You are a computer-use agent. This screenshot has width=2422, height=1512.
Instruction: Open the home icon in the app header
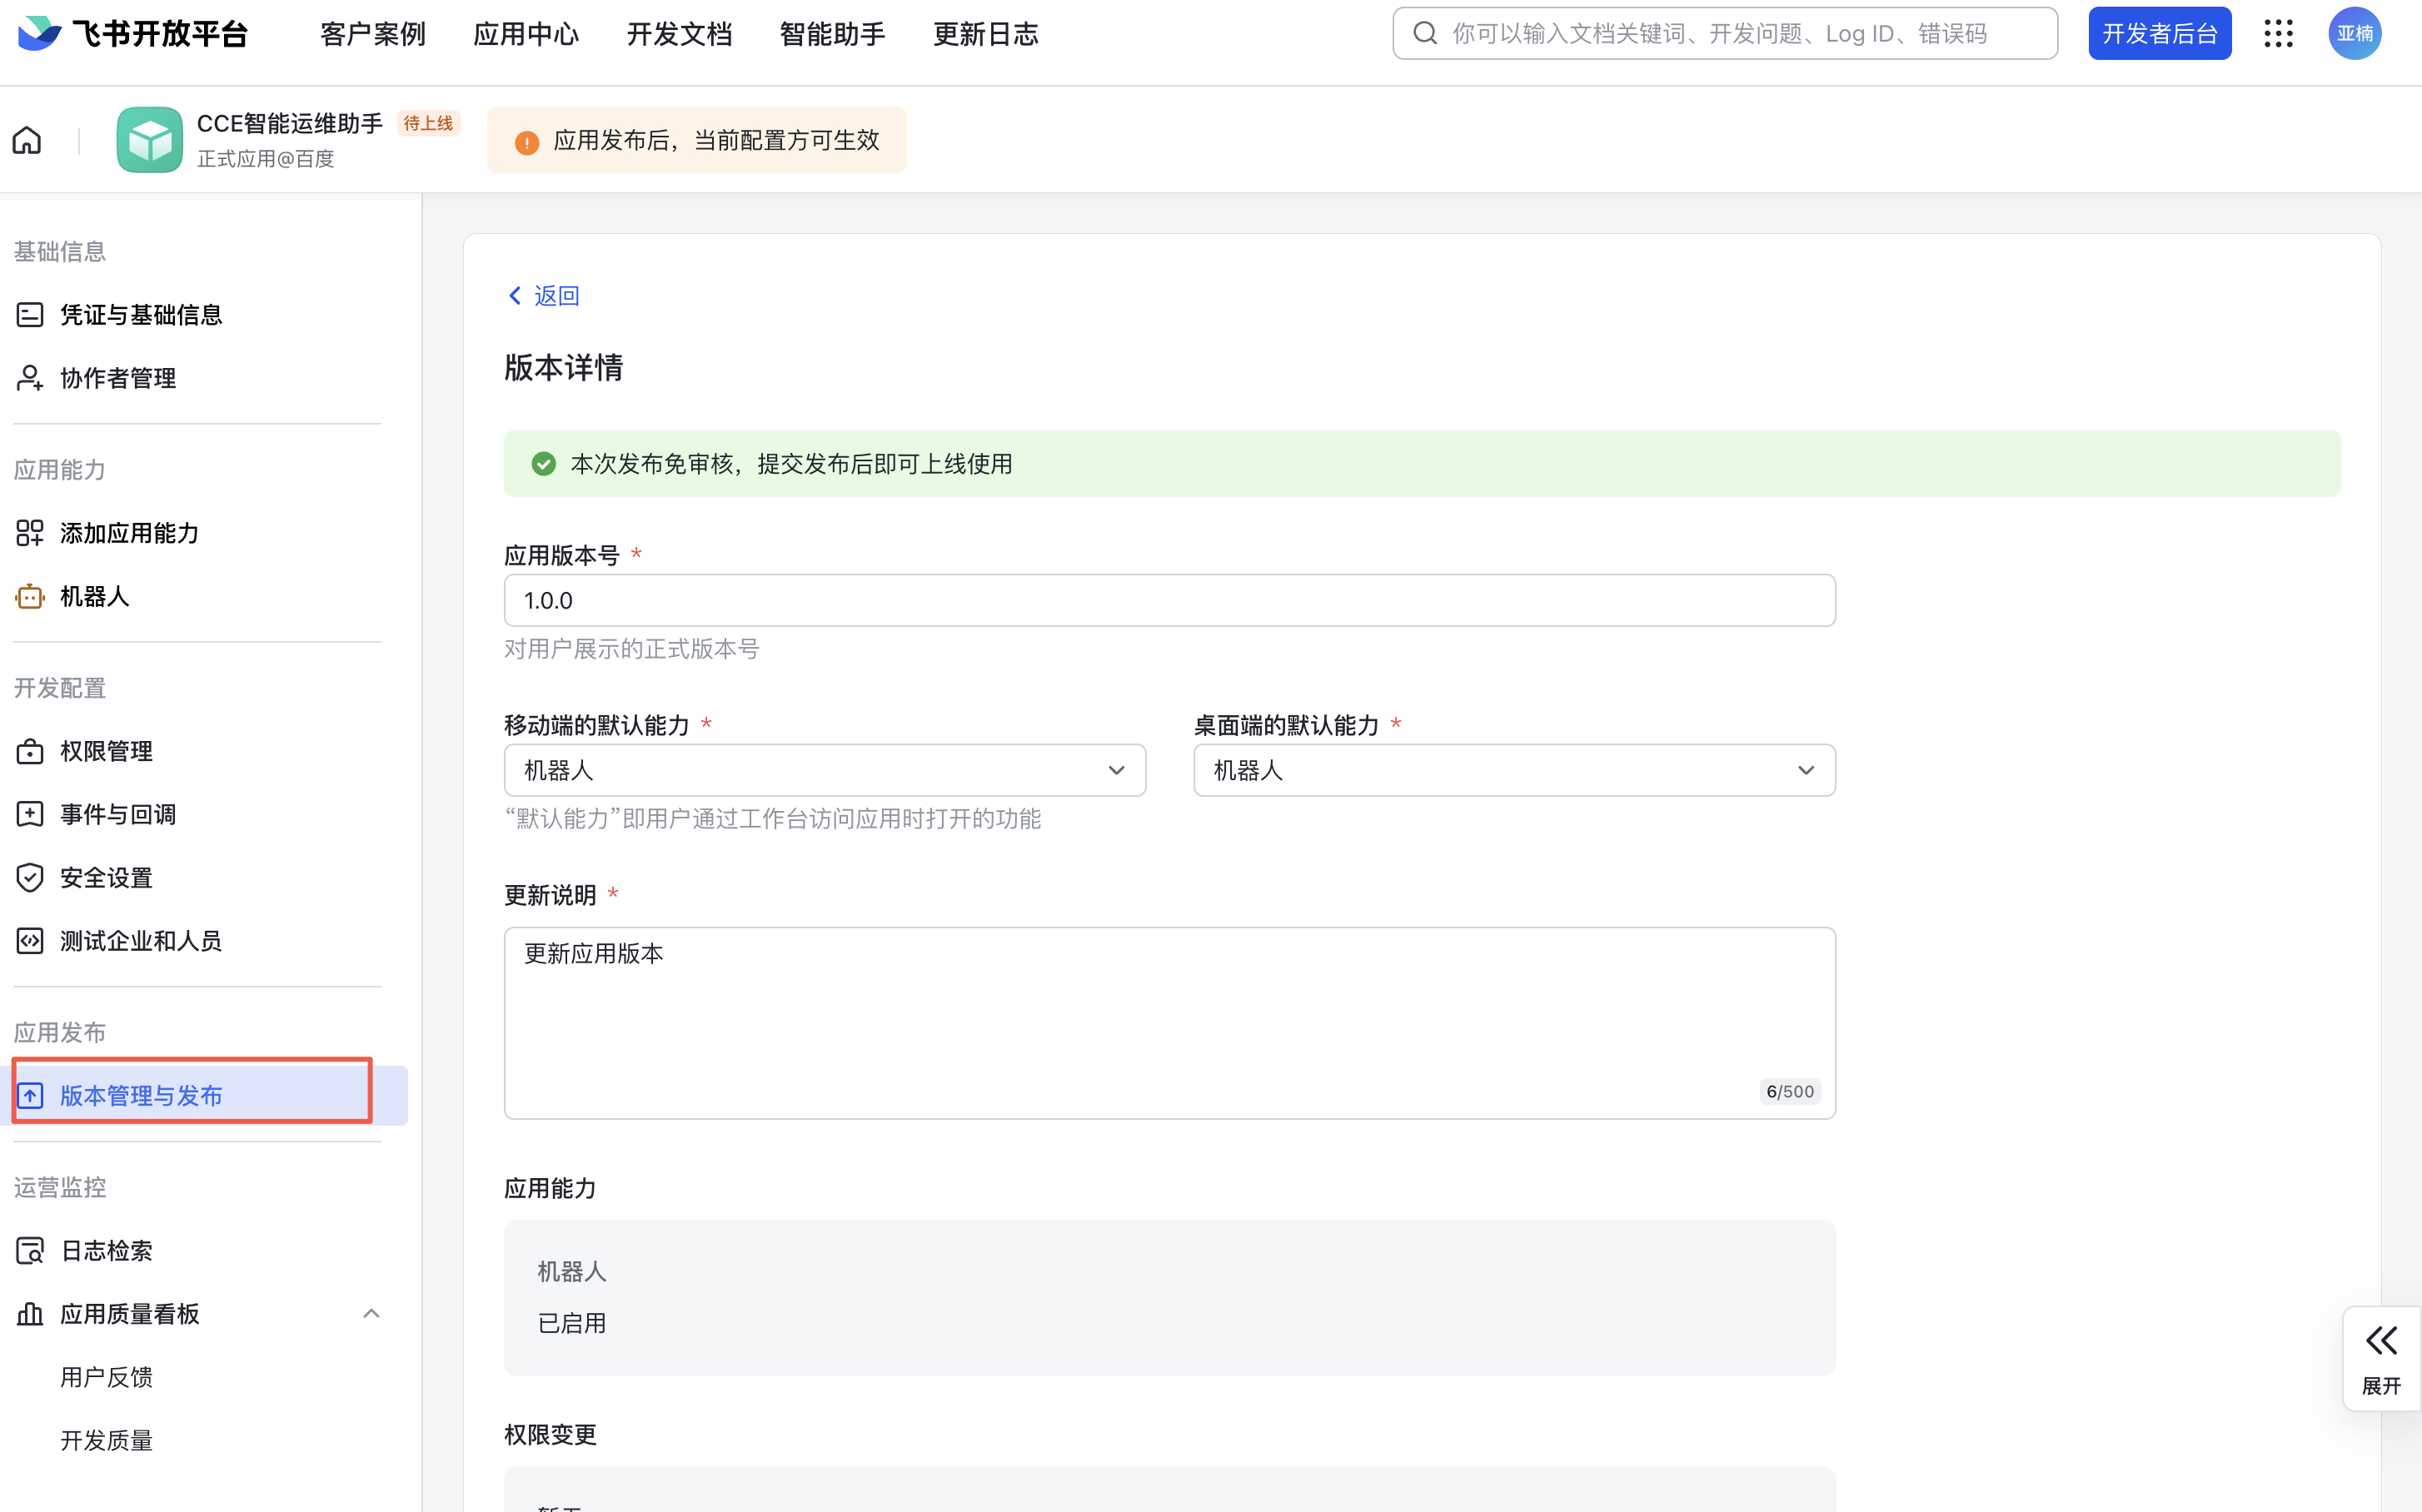coord(27,140)
